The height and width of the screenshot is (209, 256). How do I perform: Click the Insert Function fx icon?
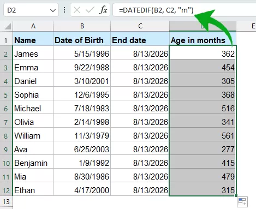(103, 10)
